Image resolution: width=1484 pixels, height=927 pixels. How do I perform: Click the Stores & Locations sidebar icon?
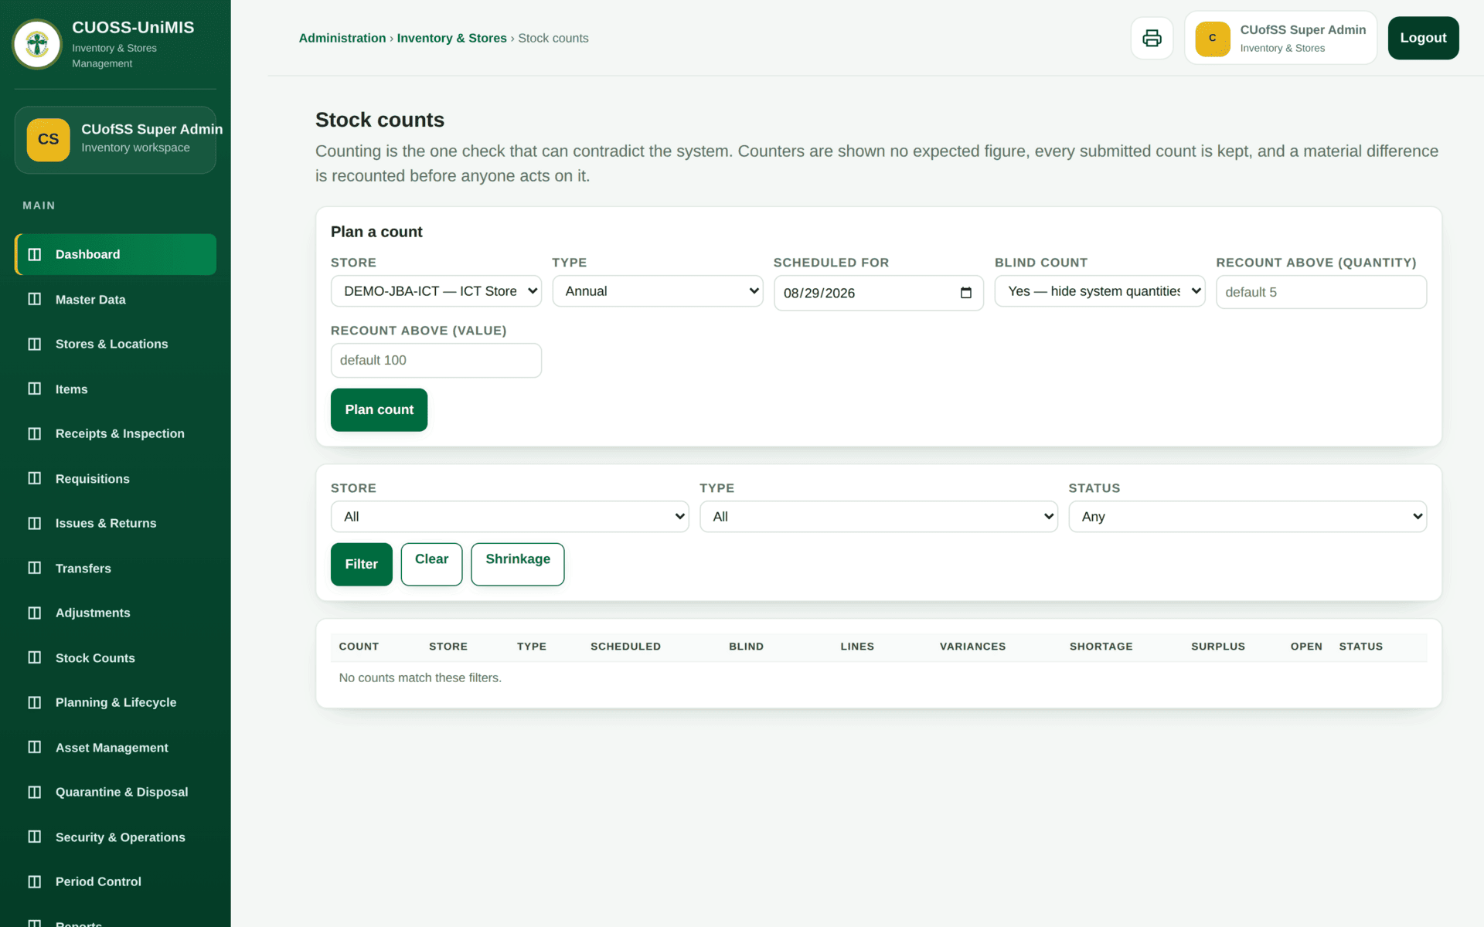point(35,344)
